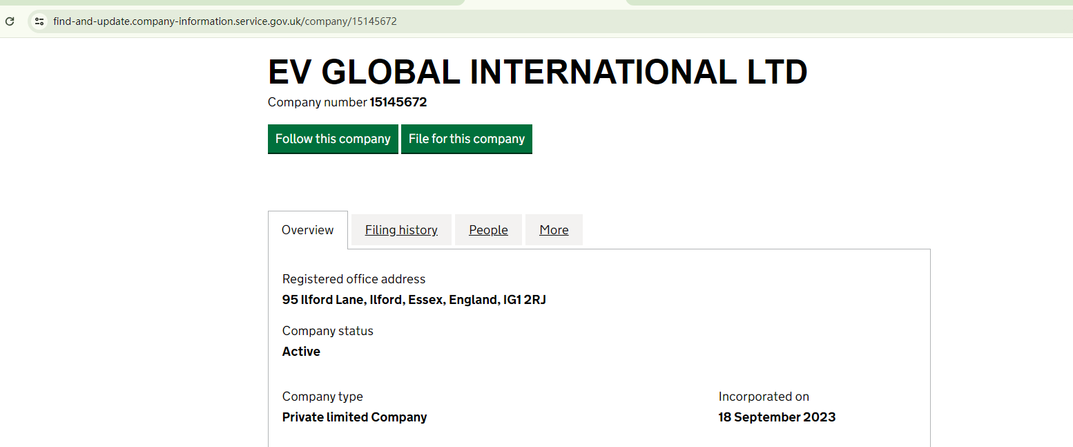The image size is (1073, 447).
Task: Open the People tab
Action: click(488, 230)
